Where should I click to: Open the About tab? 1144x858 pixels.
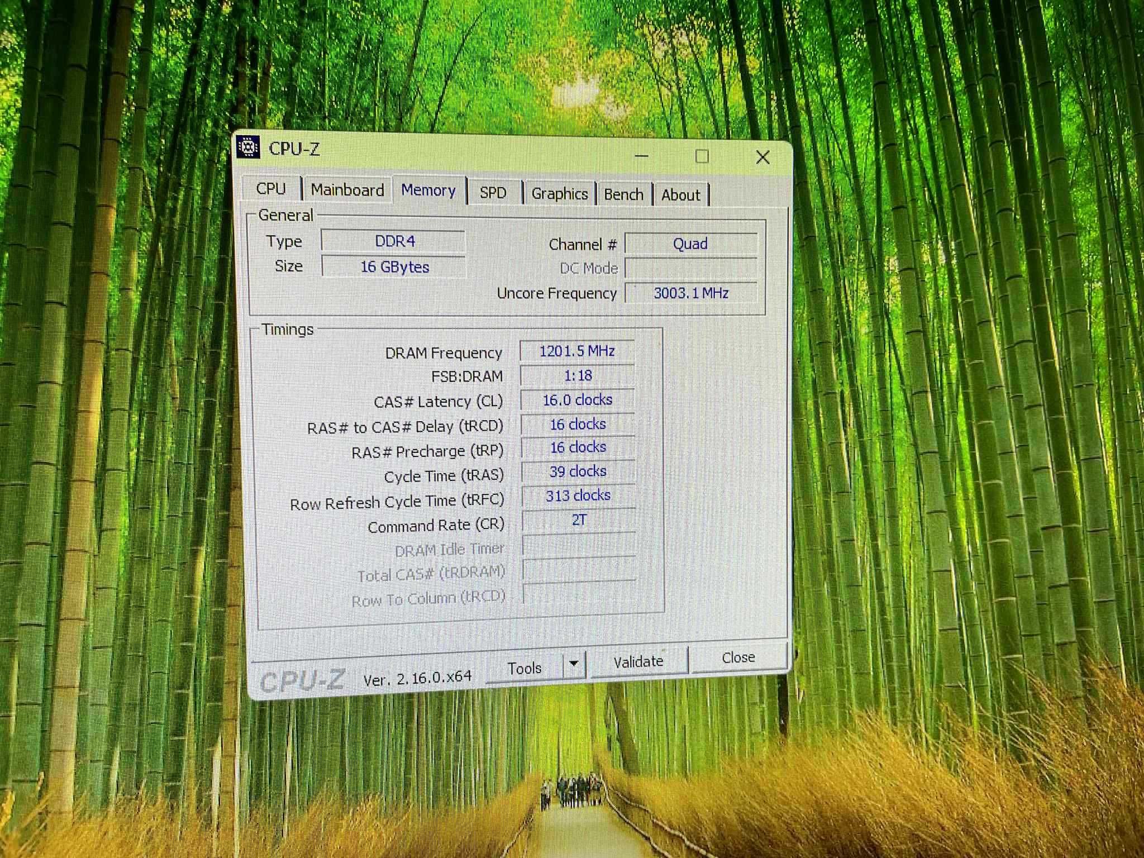(x=680, y=195)
